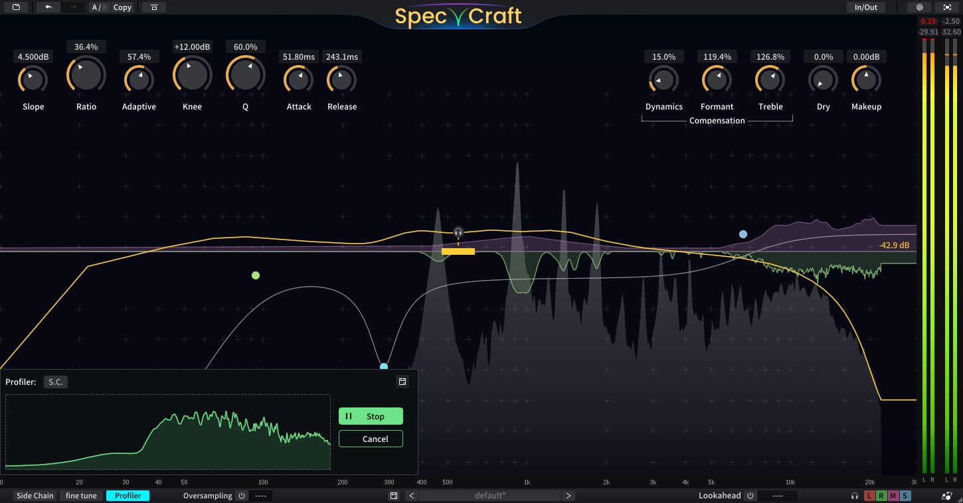Click the Release knob
The width and height of the screenshot is (963, 503).
click(342, 80)
